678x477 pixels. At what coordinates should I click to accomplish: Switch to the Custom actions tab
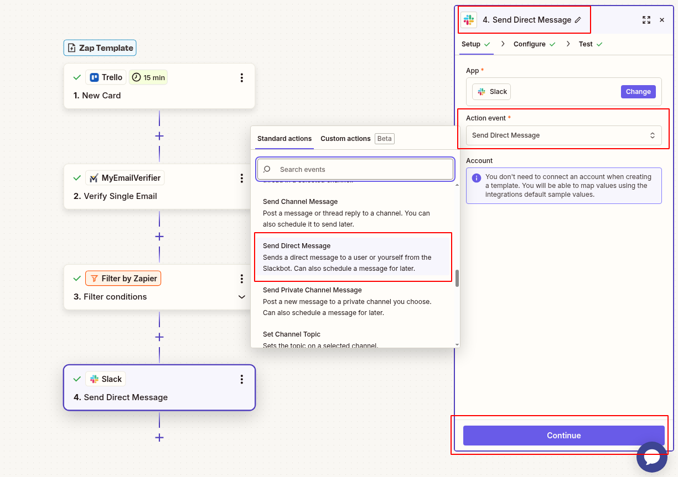(x=346, y=138)
